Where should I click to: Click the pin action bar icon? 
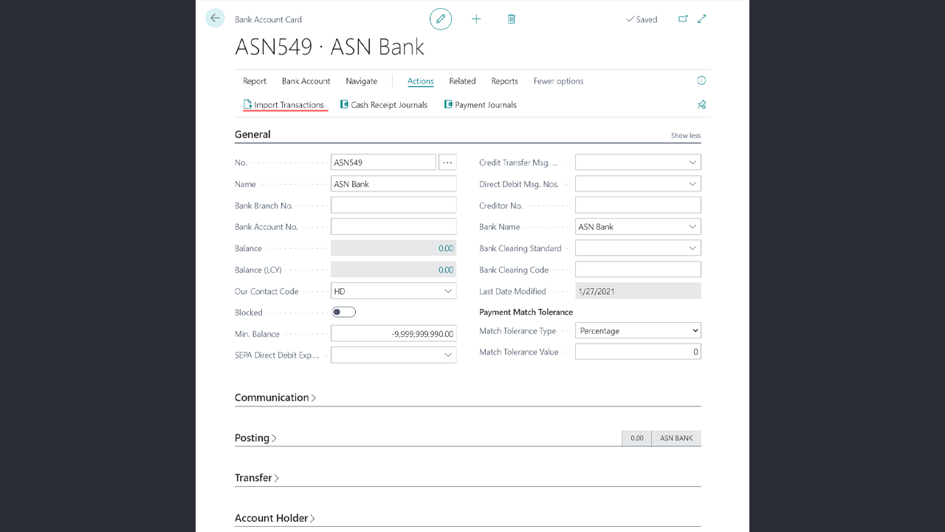pos(701,105)
